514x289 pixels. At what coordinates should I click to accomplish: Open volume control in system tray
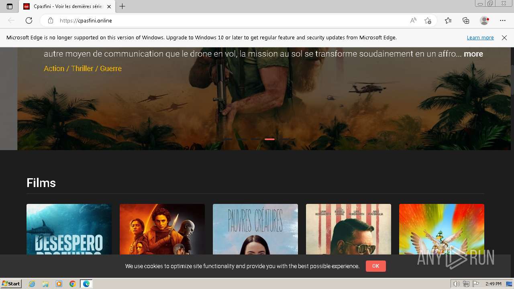coord(457,284)
